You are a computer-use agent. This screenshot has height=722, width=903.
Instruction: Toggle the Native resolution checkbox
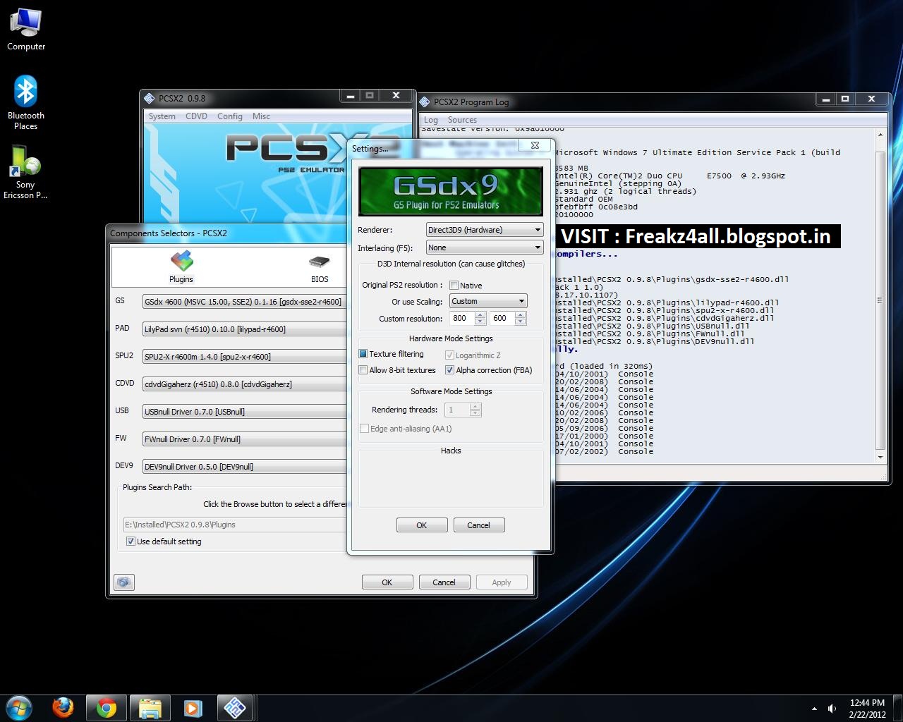pos(454,286)
